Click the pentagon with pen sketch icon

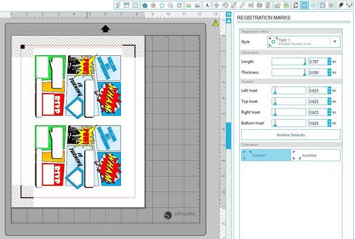coord(179,5)
